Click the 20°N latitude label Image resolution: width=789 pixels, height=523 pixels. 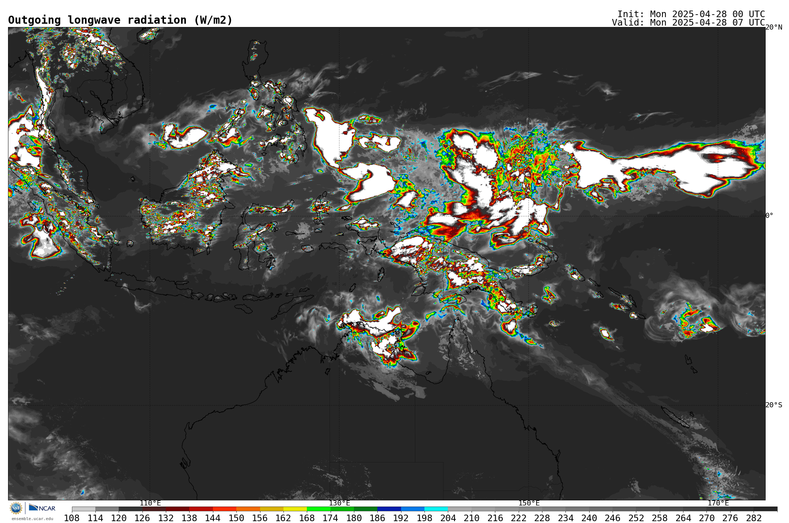tap(774, 27)
